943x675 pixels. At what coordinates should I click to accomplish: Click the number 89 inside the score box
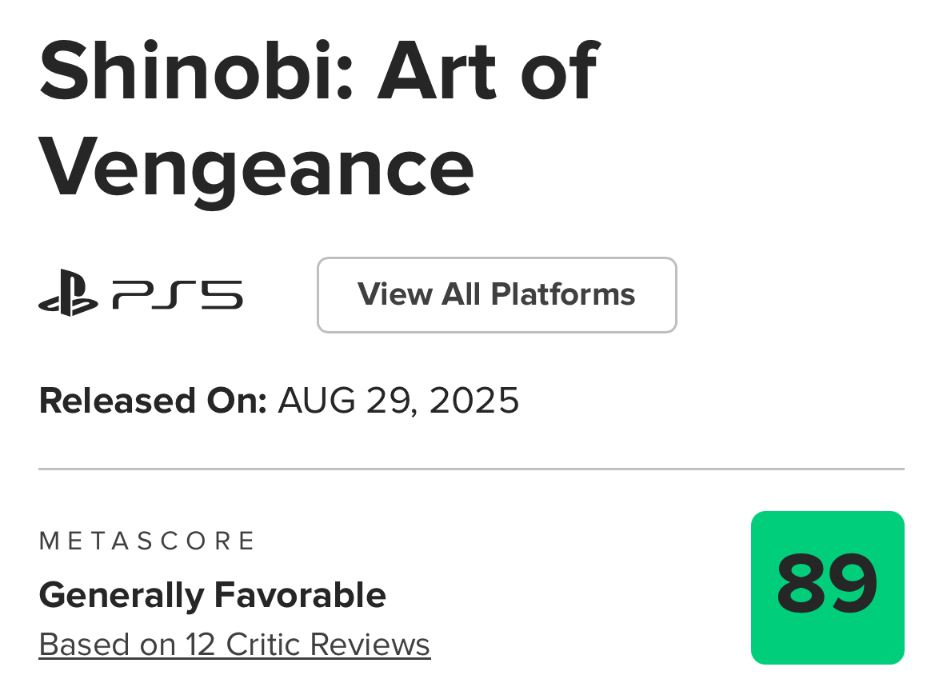(x=827, y=584)
